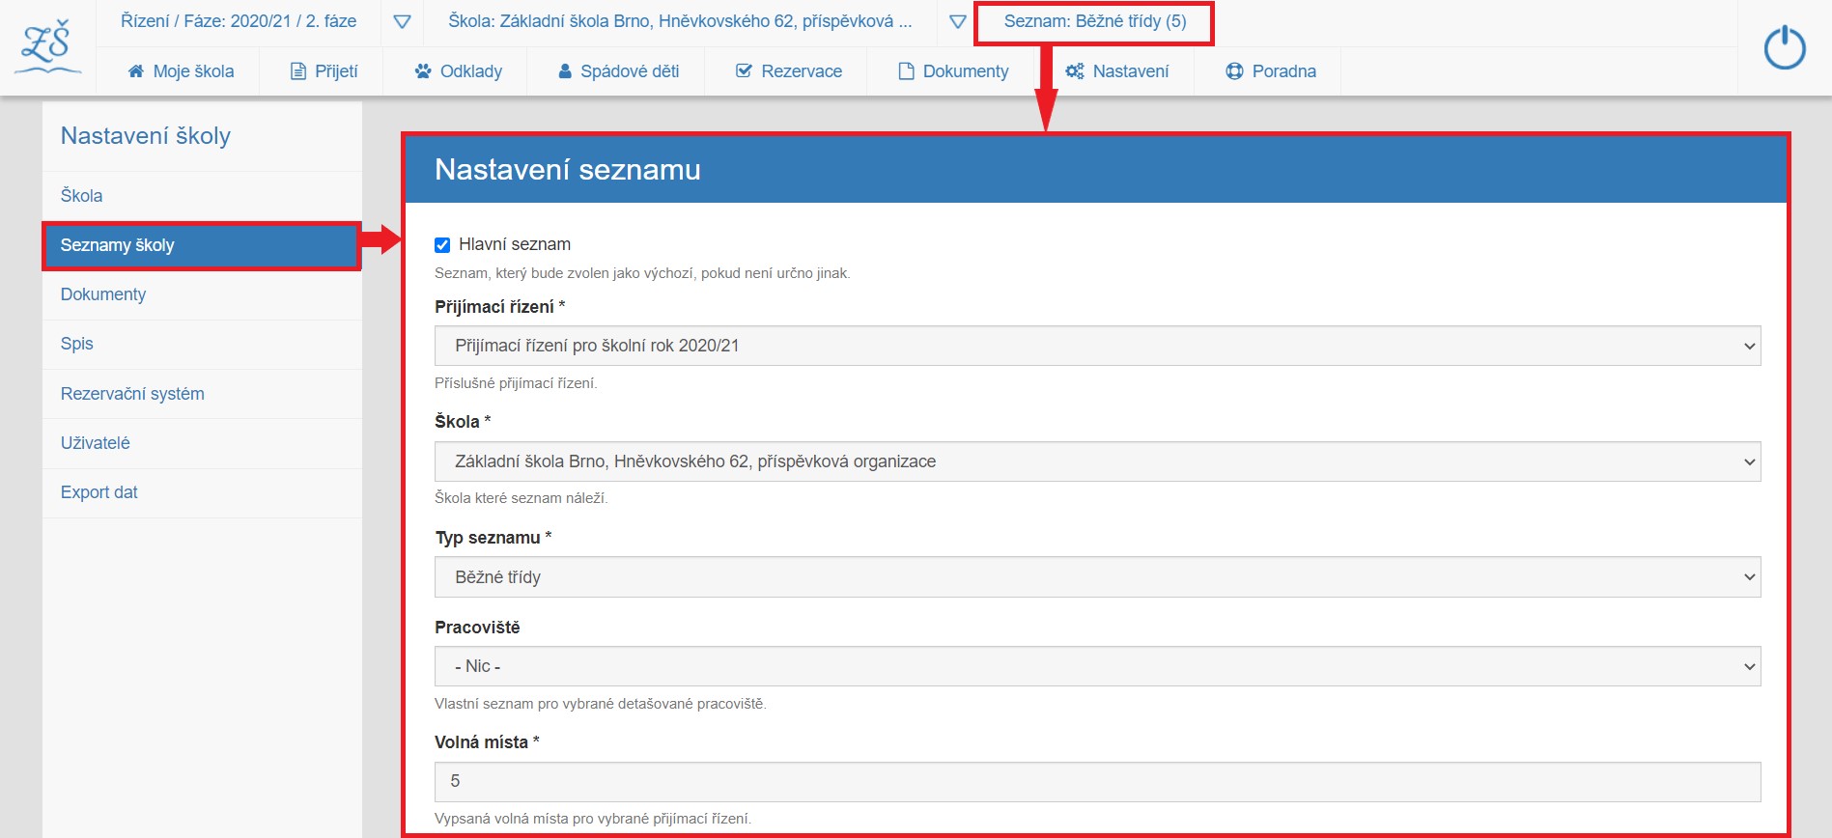Open the Přijímací řízení dropdown
1832x838 pixels.
click(x=1097, y=346)
